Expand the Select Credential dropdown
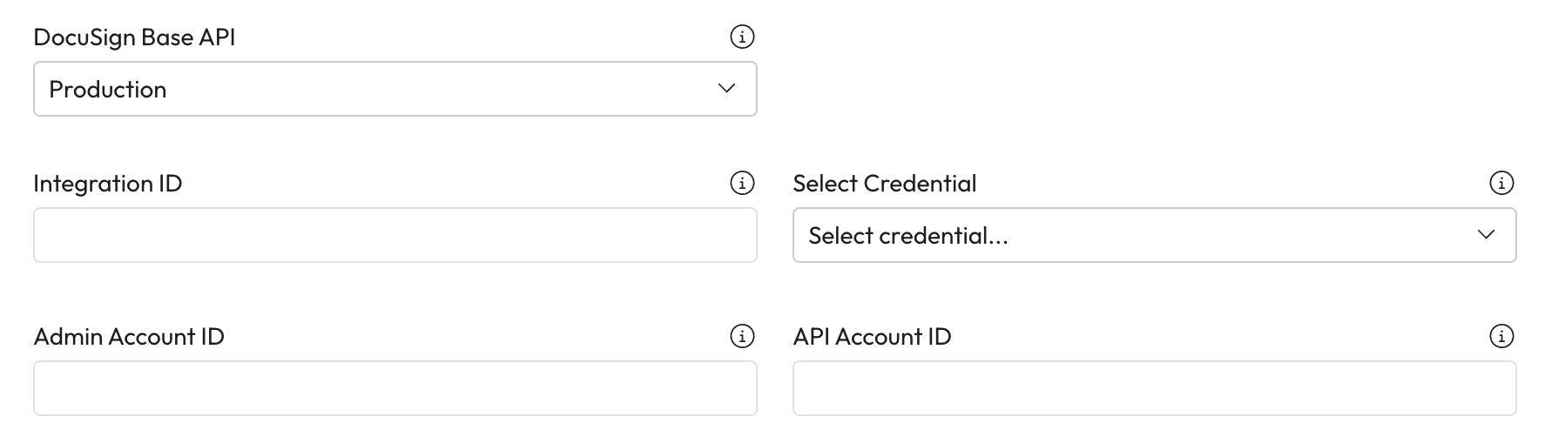The height and width of the screenshot is (430, 1545). 1154,235
